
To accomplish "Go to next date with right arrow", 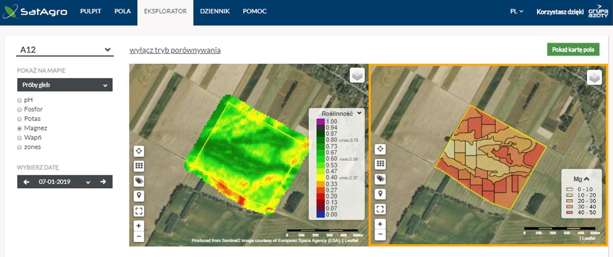I will click(x=103, y=182).
